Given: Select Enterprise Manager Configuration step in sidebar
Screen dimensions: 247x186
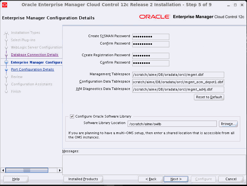Looking at the screenshot, I should [36, 62].
